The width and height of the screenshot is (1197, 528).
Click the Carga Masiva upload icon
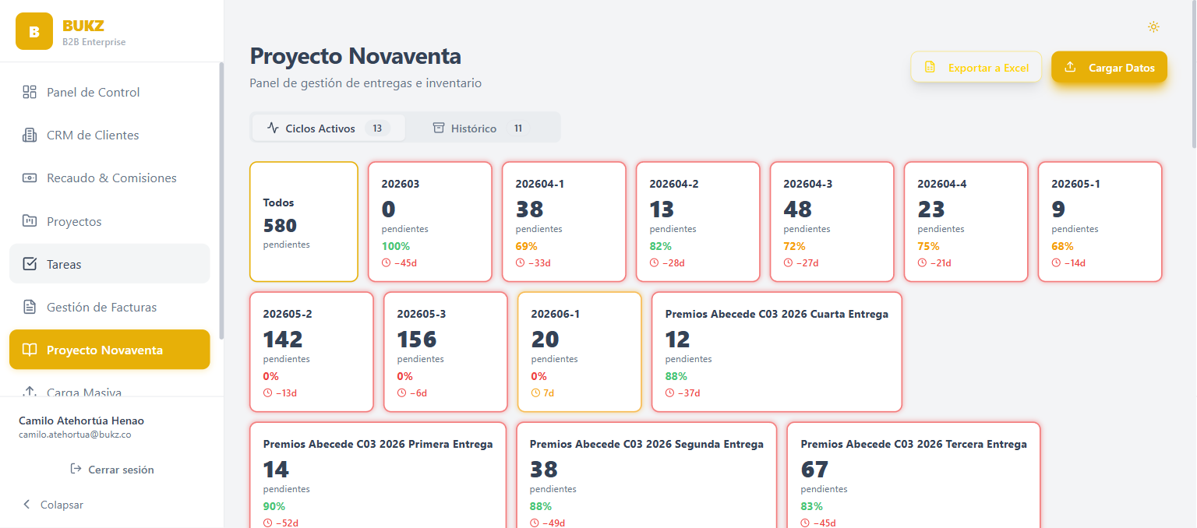pos(30,392)
